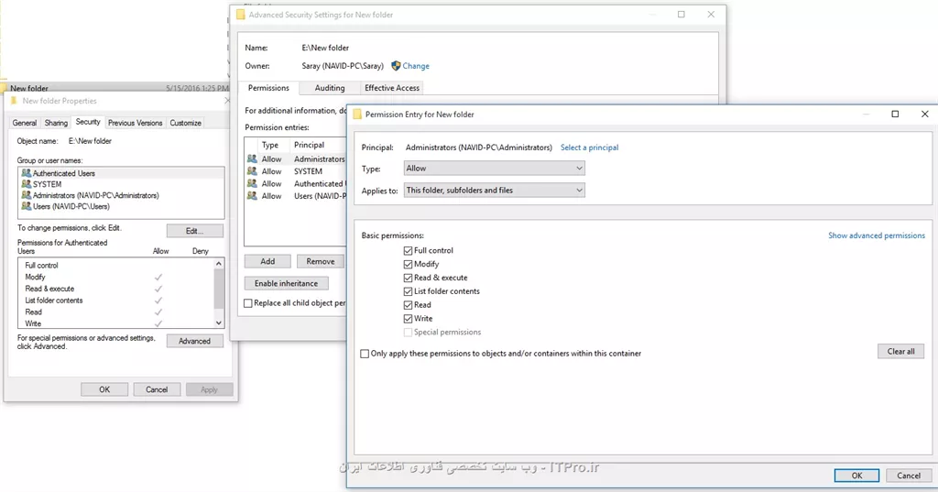Close the Permission Entry window
This screenshot has width=938, height=492.
[924, 114]
